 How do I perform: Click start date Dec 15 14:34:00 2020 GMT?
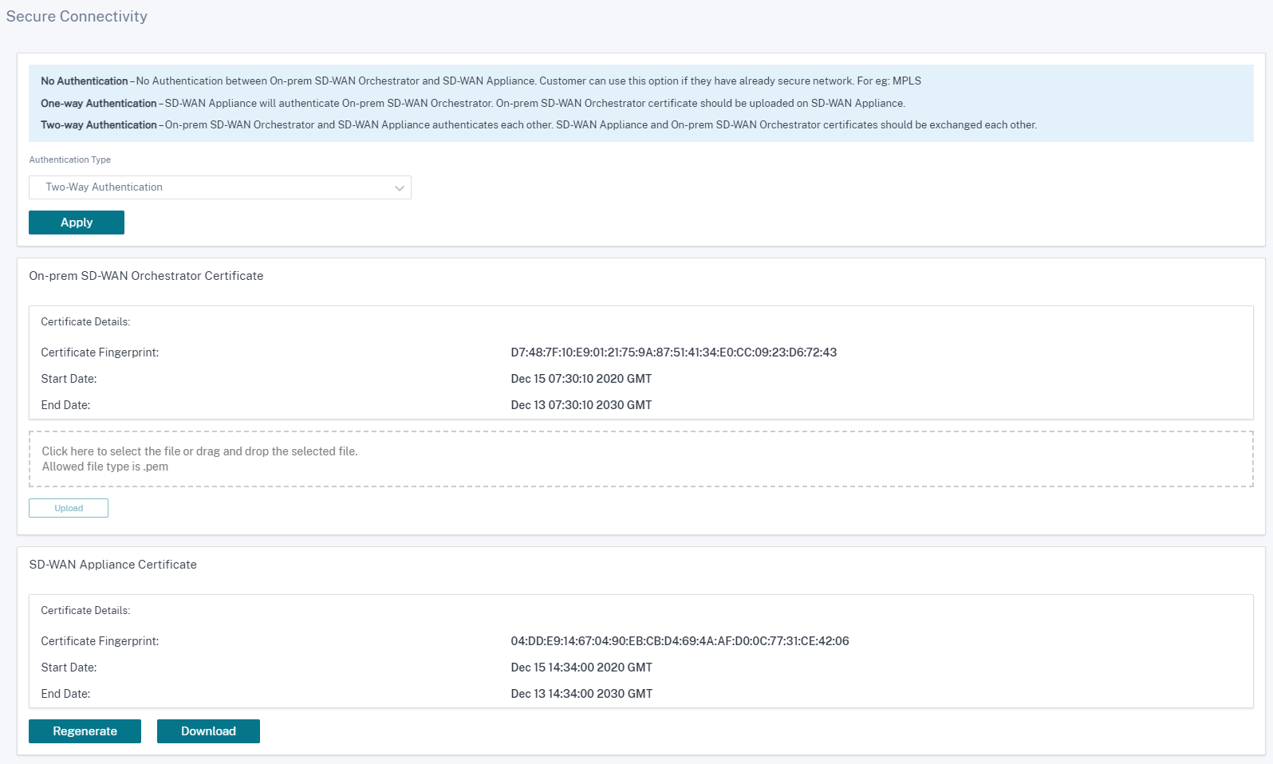pos(581,668)
